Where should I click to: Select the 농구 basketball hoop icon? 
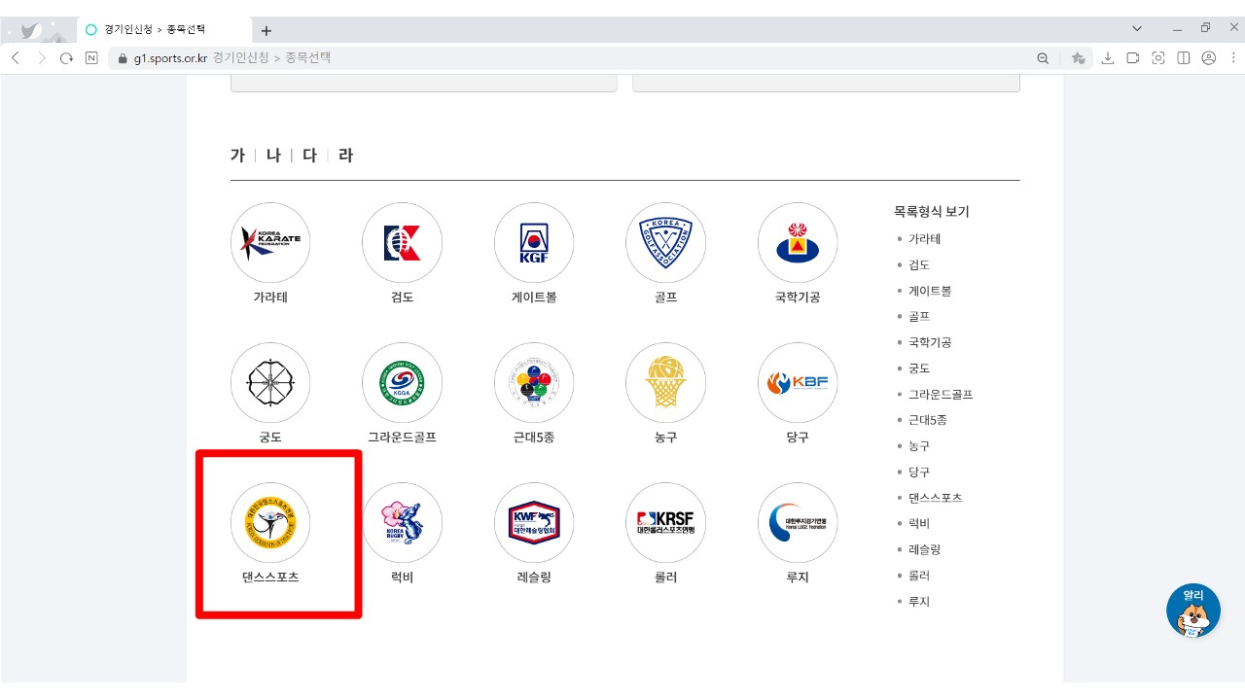[665, 383]
